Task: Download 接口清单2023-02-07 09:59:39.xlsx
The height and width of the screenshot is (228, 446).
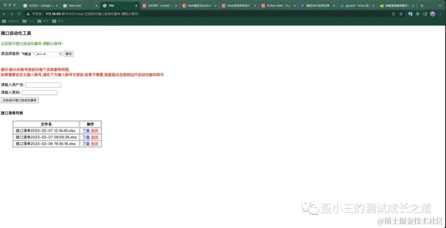Action: coord(86,137)
